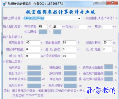The width and height of the screenshot is (119, 99).
Task: Open the camera model dropdown arrow
Action: pos(79,18)
